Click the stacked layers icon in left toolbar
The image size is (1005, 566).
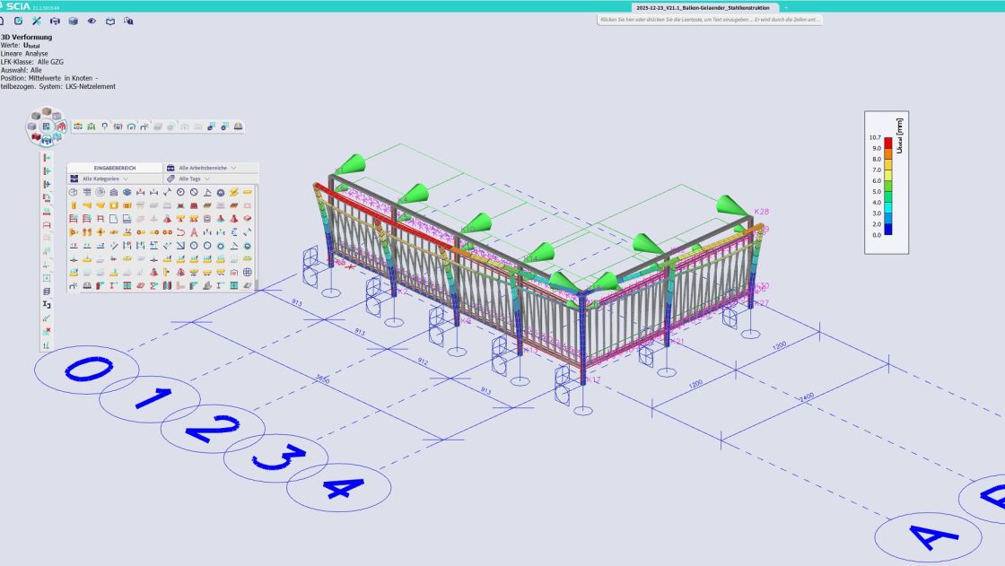coord(47,292)
